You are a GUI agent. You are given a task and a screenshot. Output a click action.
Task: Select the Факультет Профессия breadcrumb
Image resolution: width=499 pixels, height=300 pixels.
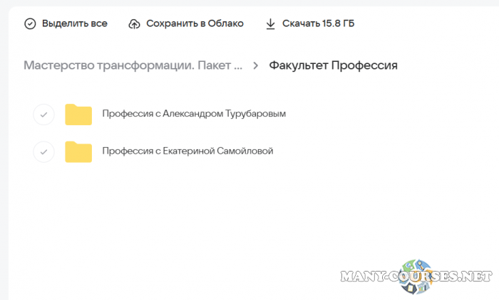tap(333, 65)
